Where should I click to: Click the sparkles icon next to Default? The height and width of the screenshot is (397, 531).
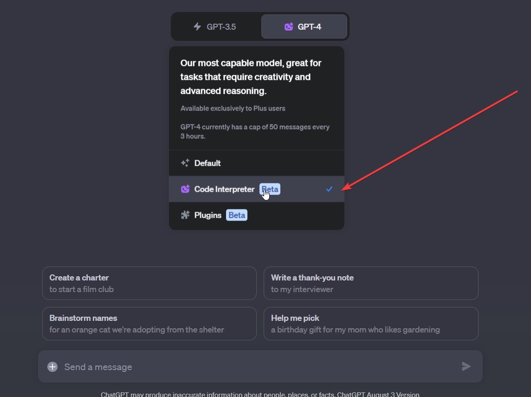pos(185,163)
